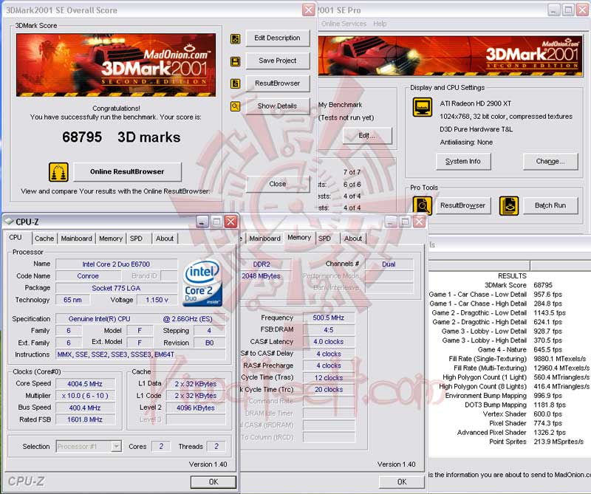591x494 pixels.
Task: Click the Rated FSB value 1601.8 MHz
Action: click(85, 419)
